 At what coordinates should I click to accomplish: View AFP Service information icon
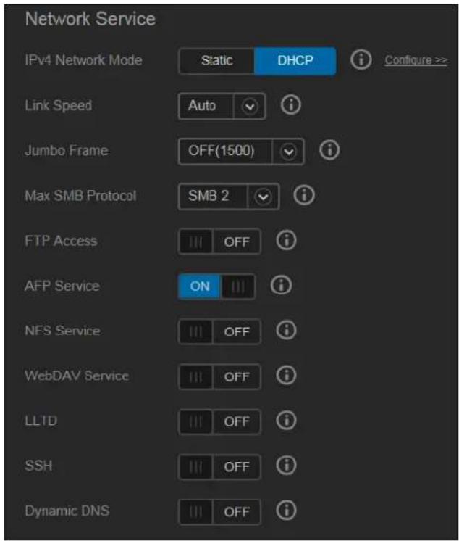[281, 286]
